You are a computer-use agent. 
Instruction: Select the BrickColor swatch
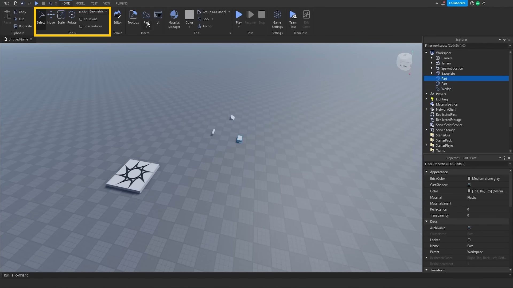(x=469, y=178)
